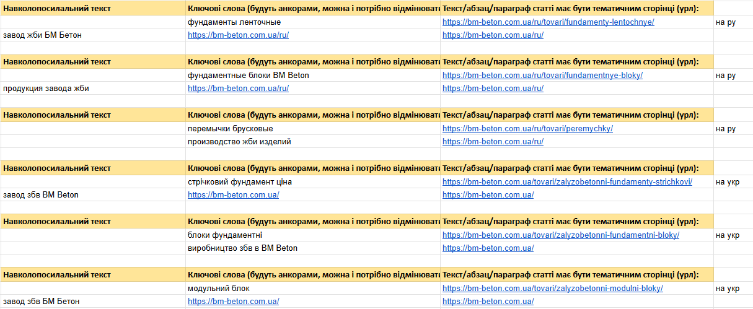Screen dimensions: 753x309
Task: Open the zalyzobetonni-fundamentni-bloky link
Action: pos(561,235)
